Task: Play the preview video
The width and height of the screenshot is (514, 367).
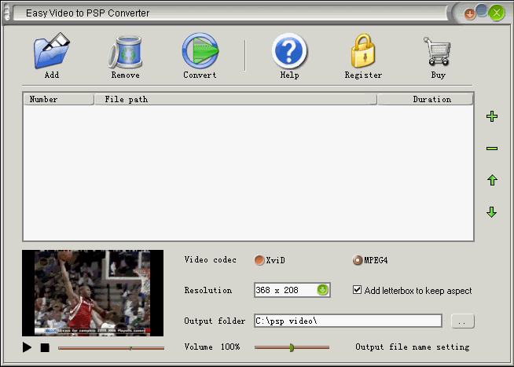Action: pyautogui.click(x=27, y=347)
